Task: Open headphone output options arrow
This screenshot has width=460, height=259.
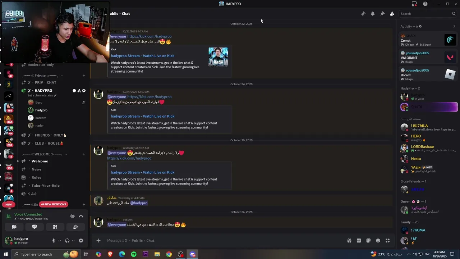Action: [x=73, y=241]
